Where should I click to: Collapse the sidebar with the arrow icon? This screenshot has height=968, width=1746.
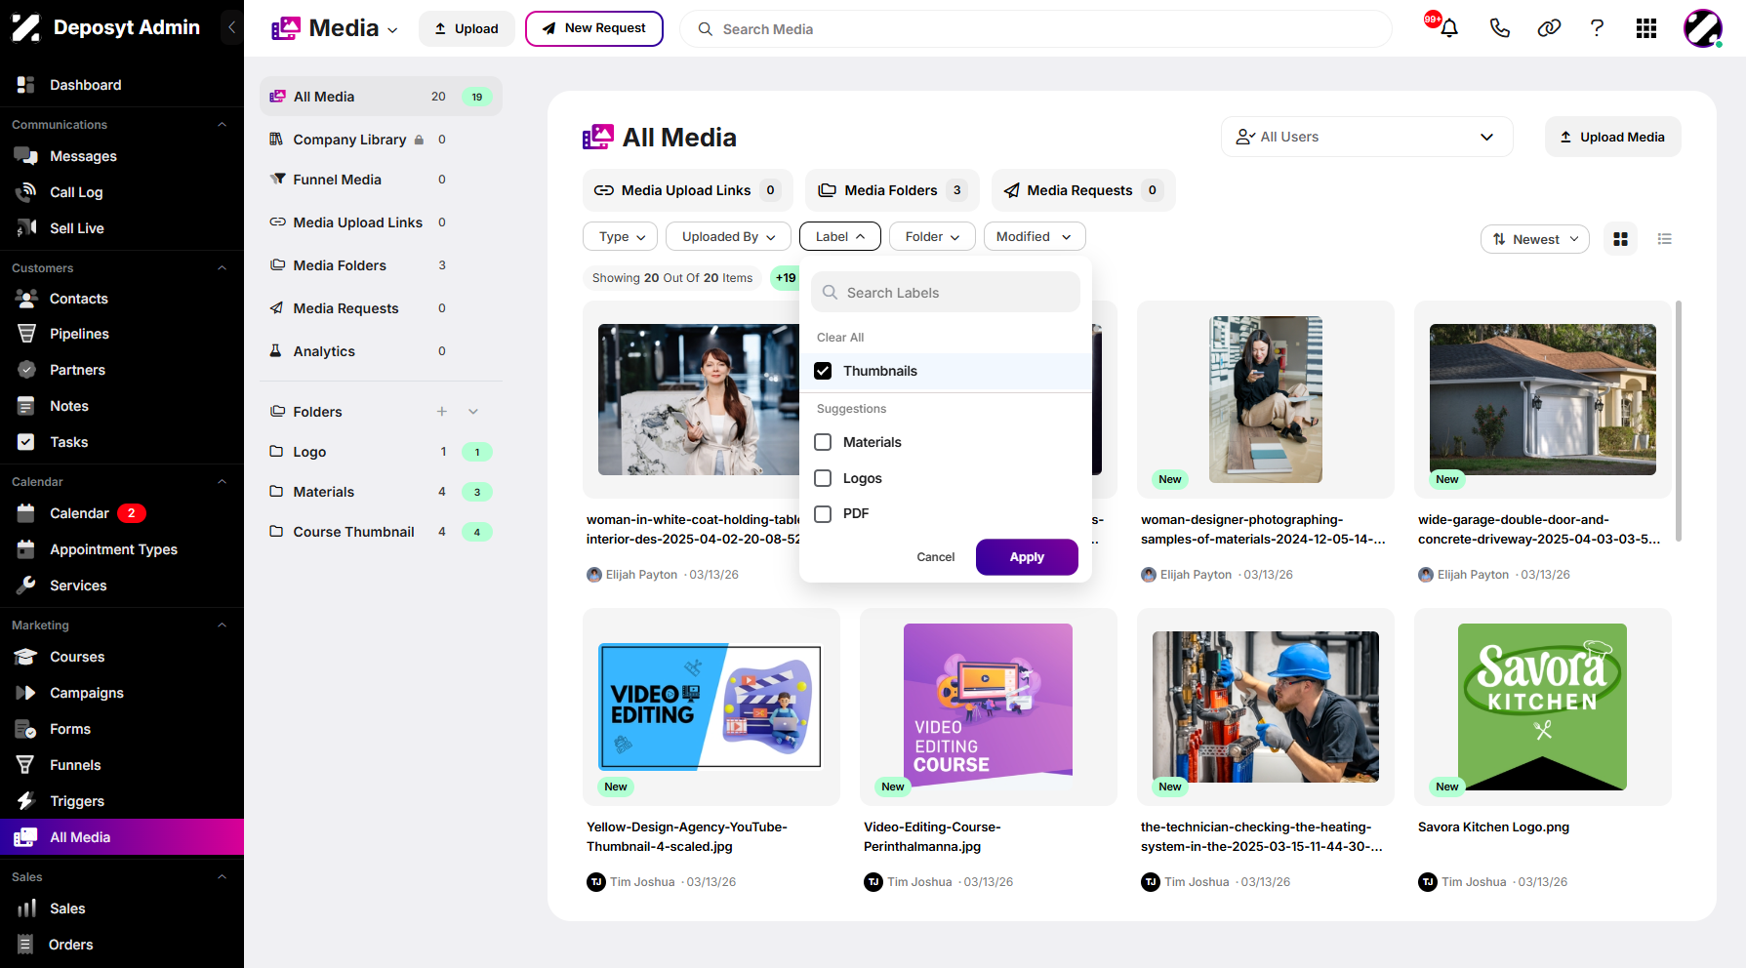(x=231, y=27)
